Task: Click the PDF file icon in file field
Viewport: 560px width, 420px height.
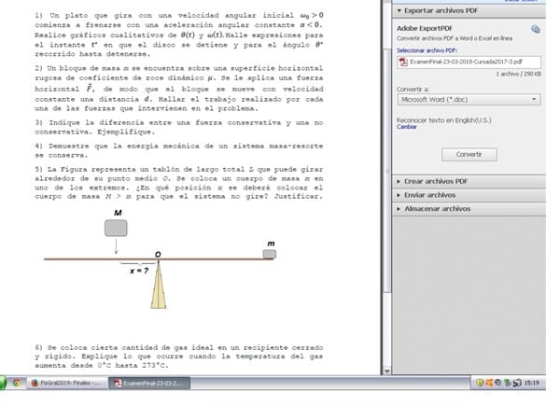Action: (x=403, y=62)
